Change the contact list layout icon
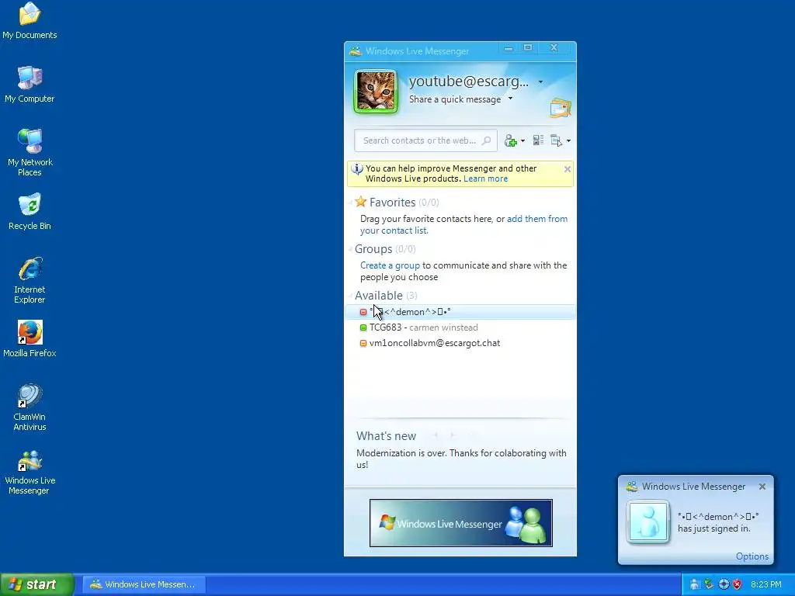 pos(539,140)
